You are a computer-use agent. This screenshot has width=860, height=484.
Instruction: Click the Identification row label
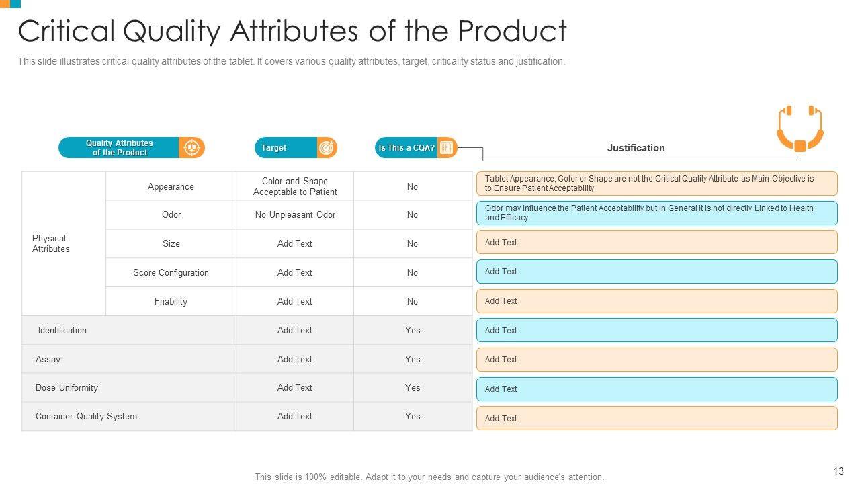(x=62, y=330)
